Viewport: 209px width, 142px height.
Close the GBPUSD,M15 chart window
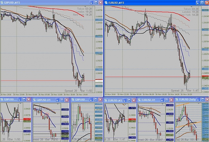tap(101, 3)
